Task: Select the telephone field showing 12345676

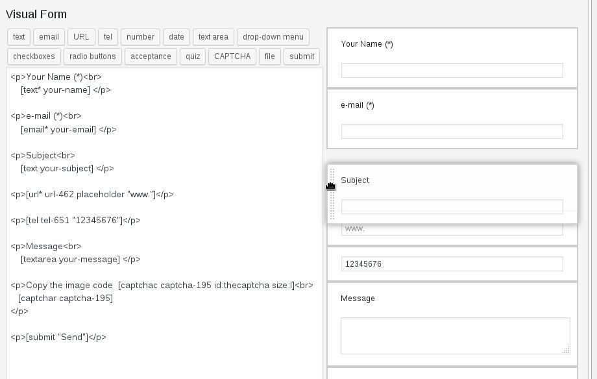Action: (452, 264)
